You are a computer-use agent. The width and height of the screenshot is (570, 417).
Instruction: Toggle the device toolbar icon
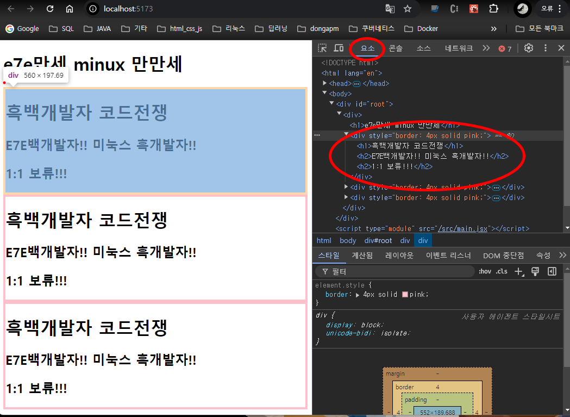[x=339, y=48]
